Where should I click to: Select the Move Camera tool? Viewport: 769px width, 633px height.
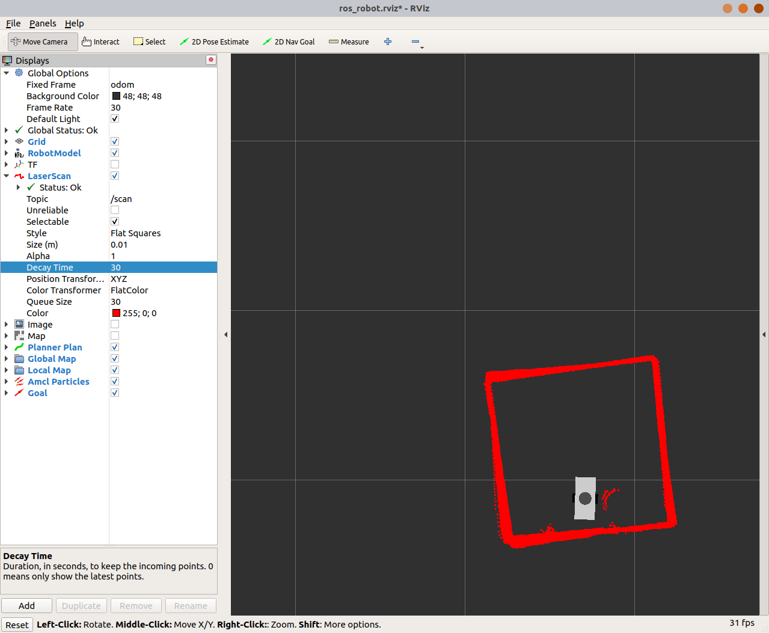42,41
